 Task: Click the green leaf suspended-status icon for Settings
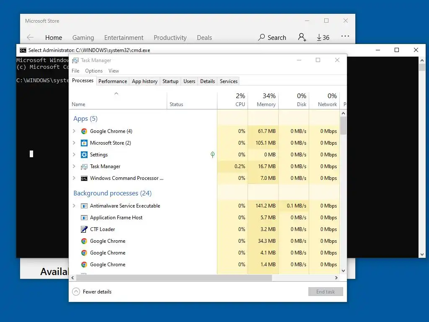click(x=212, y=155)
